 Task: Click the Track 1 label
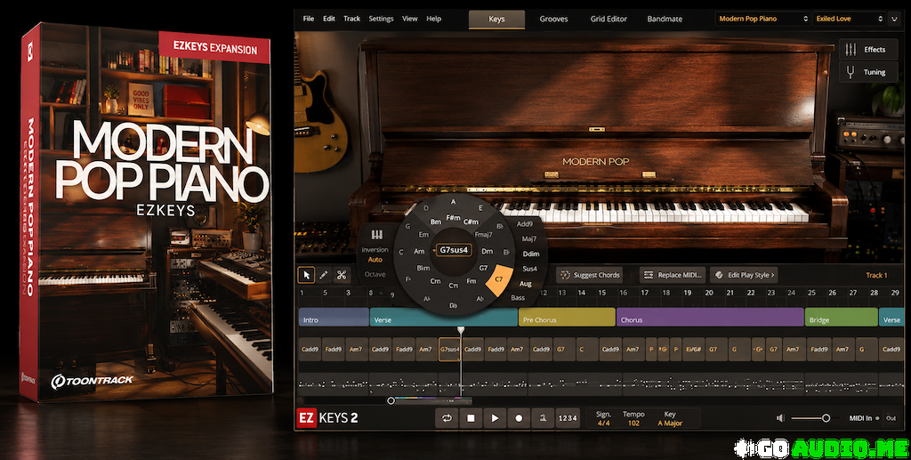click(x=876, y=275)
